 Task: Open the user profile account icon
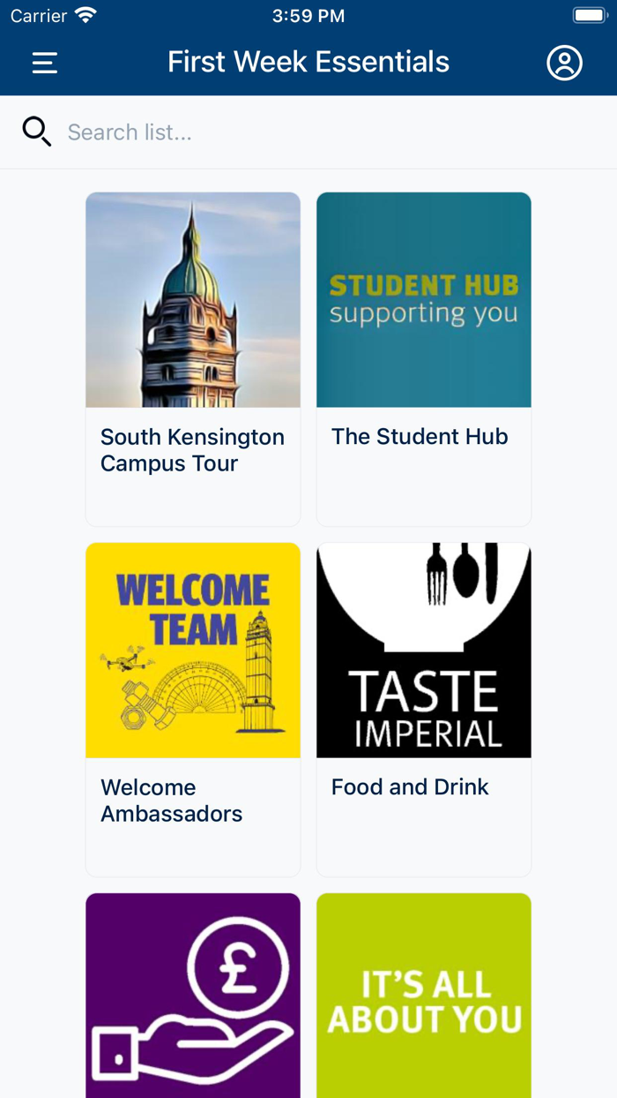[565, 63]
